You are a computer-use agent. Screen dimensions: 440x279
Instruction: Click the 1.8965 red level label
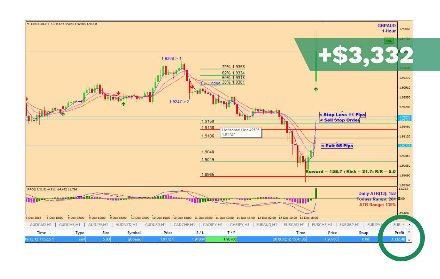click(x=208, y=175)
